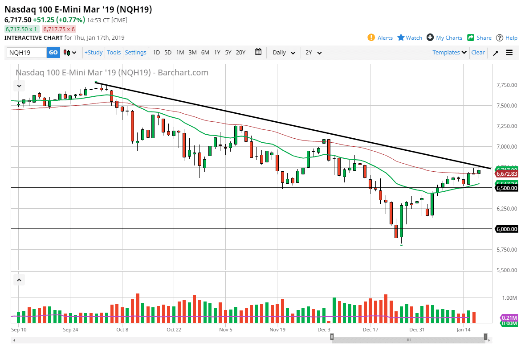Click the expand chart arrow icon

[x=495, y=52]
